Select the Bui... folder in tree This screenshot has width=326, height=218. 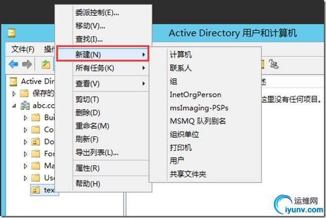(x=43, y=118)
